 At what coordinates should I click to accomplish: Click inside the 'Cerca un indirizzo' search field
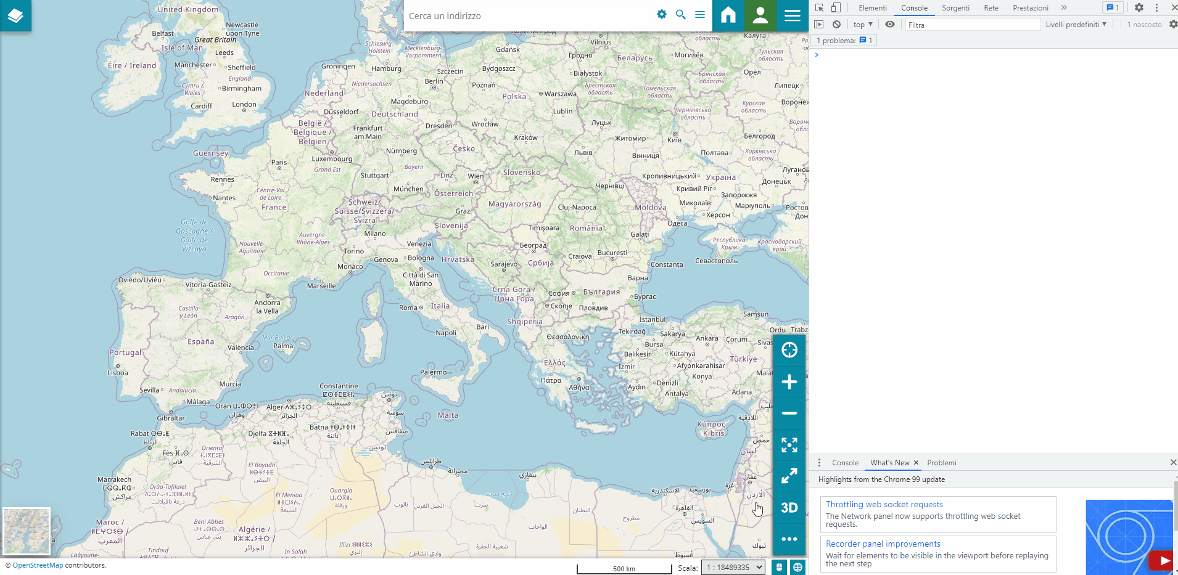pos(524,15)
